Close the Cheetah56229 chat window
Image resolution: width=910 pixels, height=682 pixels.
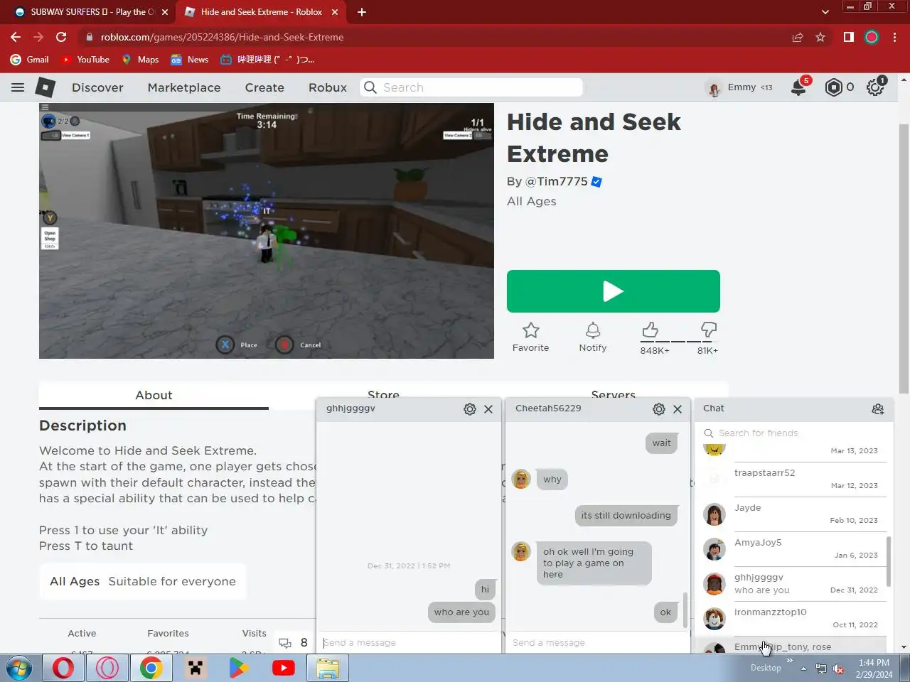pos(678,409)
